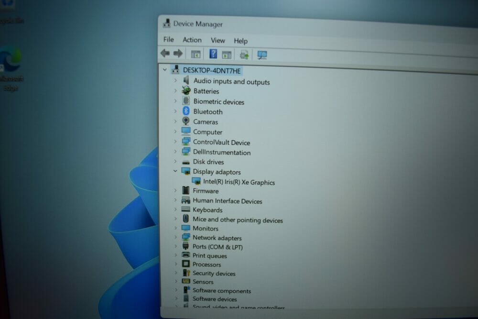Select the fingerprint icon for Biometric devices
The height and width of the screenshot is (319, 478).
pyautogui.click(x=185, y=100)
